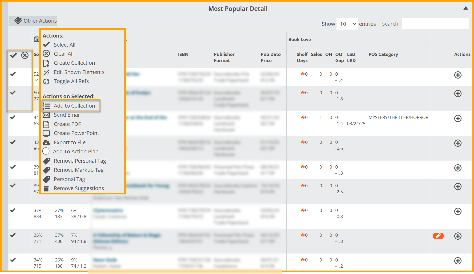474x274 pixels.
Task: Sort by the Shelf Days column header
Action: point(302,57)
